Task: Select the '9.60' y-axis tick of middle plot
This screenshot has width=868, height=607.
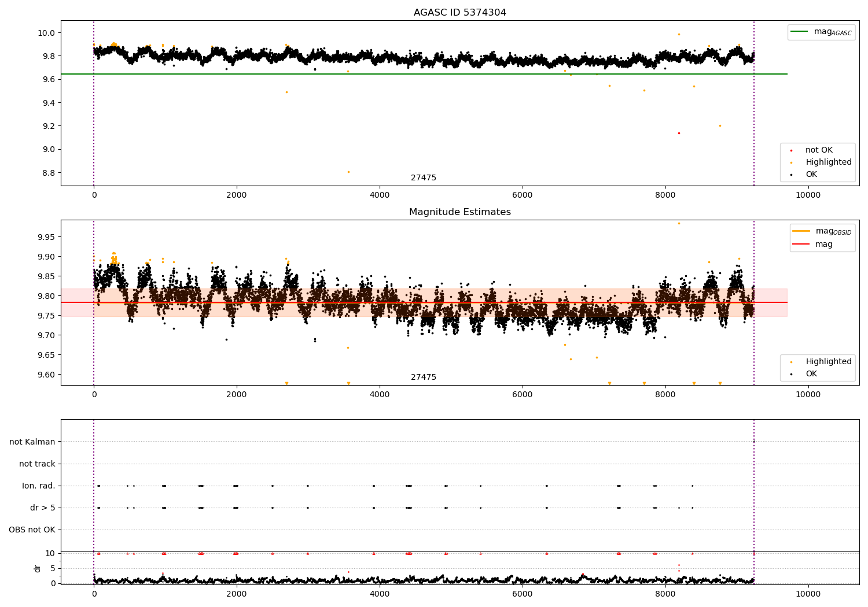Action: pos(46,375)
